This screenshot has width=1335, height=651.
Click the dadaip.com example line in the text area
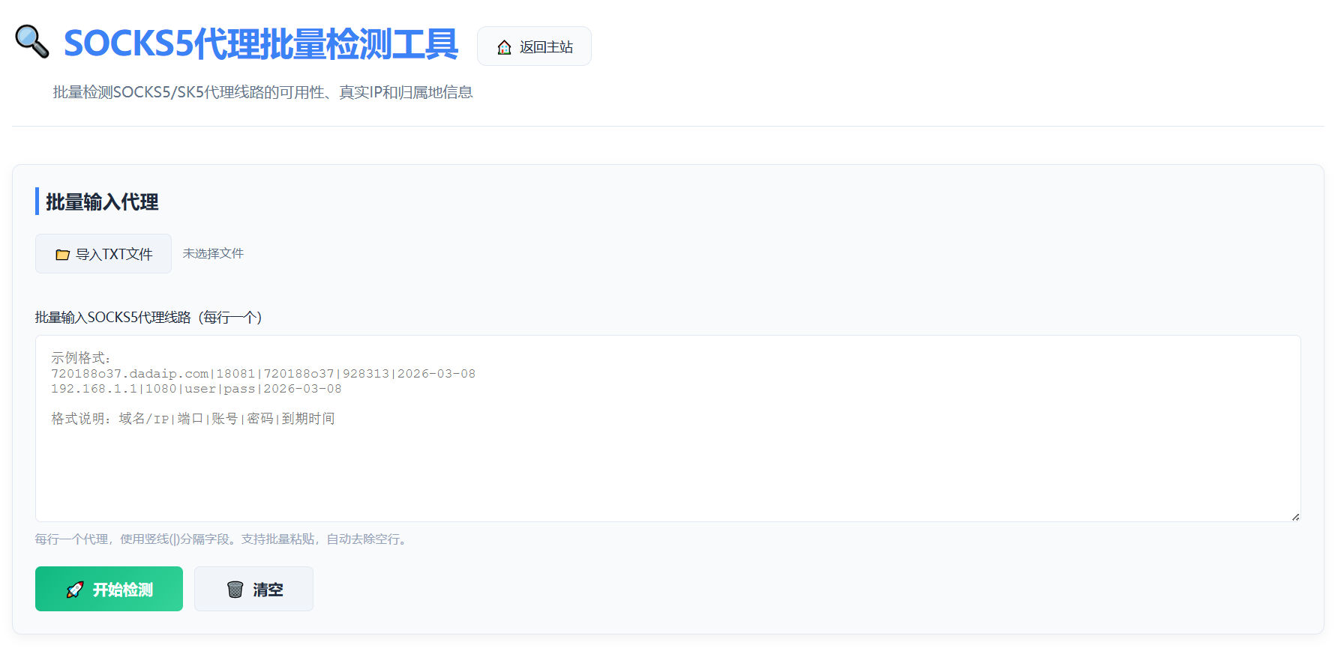point(263,374)
